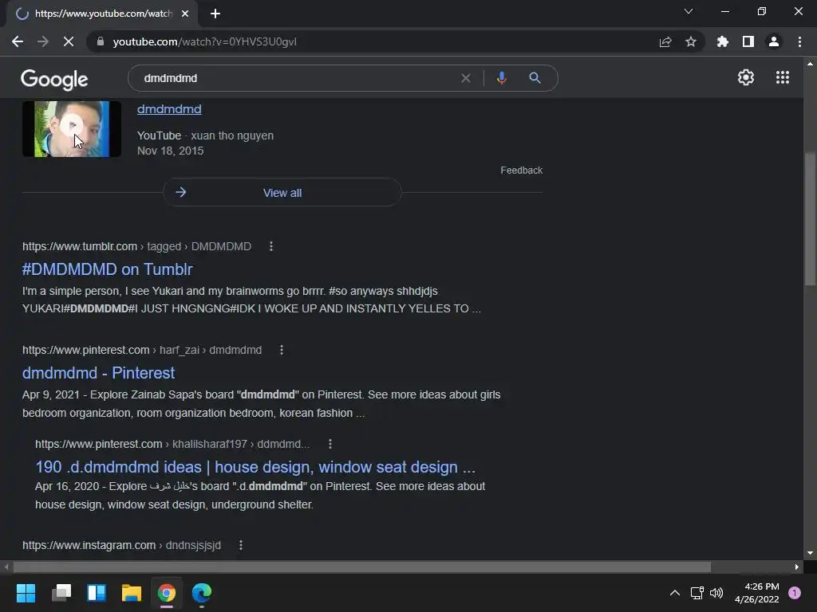Viewport: 817px width, 612px height.
Task: Open options for Pinterest harf_zai result
Action: [282, 350]
